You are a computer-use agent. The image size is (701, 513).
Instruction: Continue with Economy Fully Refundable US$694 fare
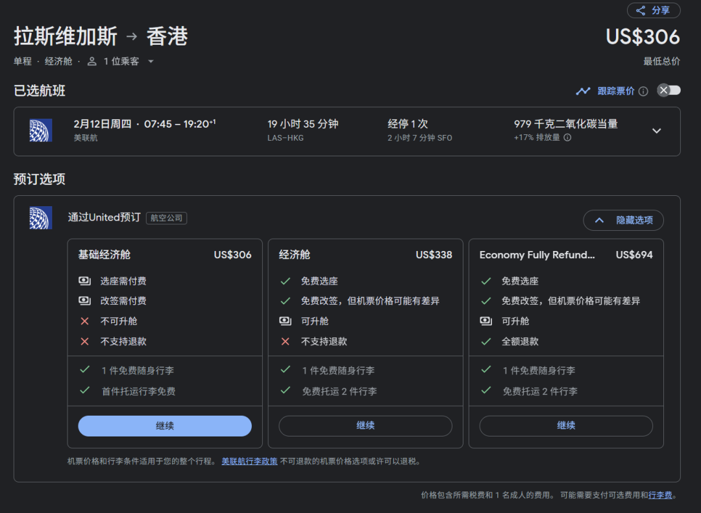click(x=566, y=426)
